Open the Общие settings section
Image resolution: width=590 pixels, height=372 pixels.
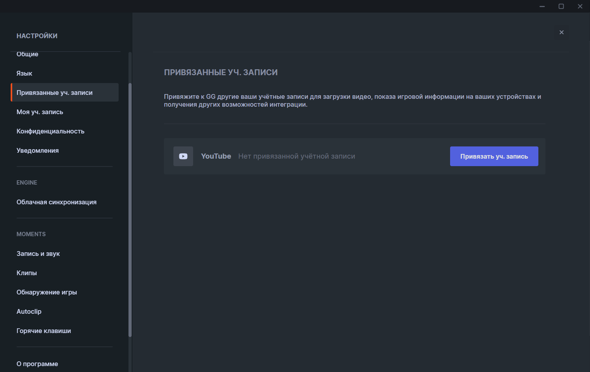tap(28, 55)
